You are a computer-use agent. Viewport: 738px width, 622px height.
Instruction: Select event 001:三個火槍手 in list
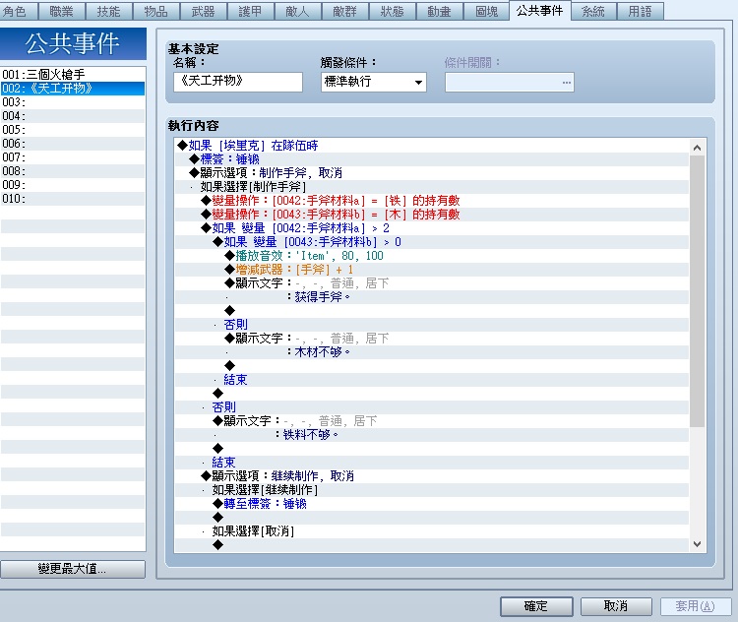pyautogui.click(x=73, y=75)
